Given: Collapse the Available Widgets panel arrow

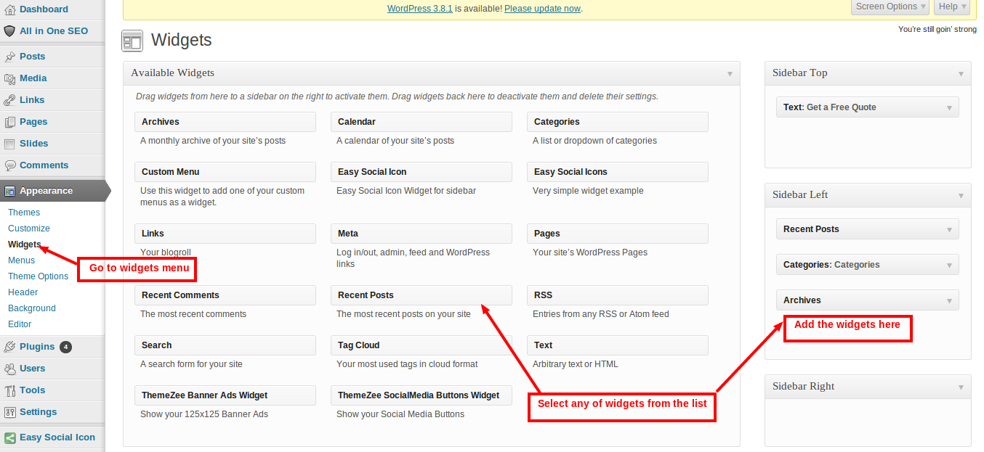Looking at the screenshot, I should click(730, 74).
